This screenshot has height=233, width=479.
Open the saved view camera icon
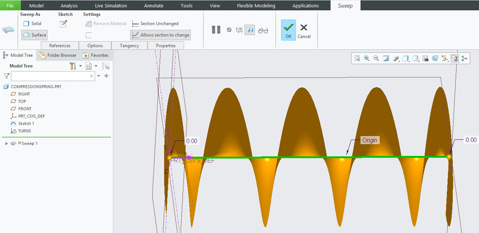(x=426, y=58)
